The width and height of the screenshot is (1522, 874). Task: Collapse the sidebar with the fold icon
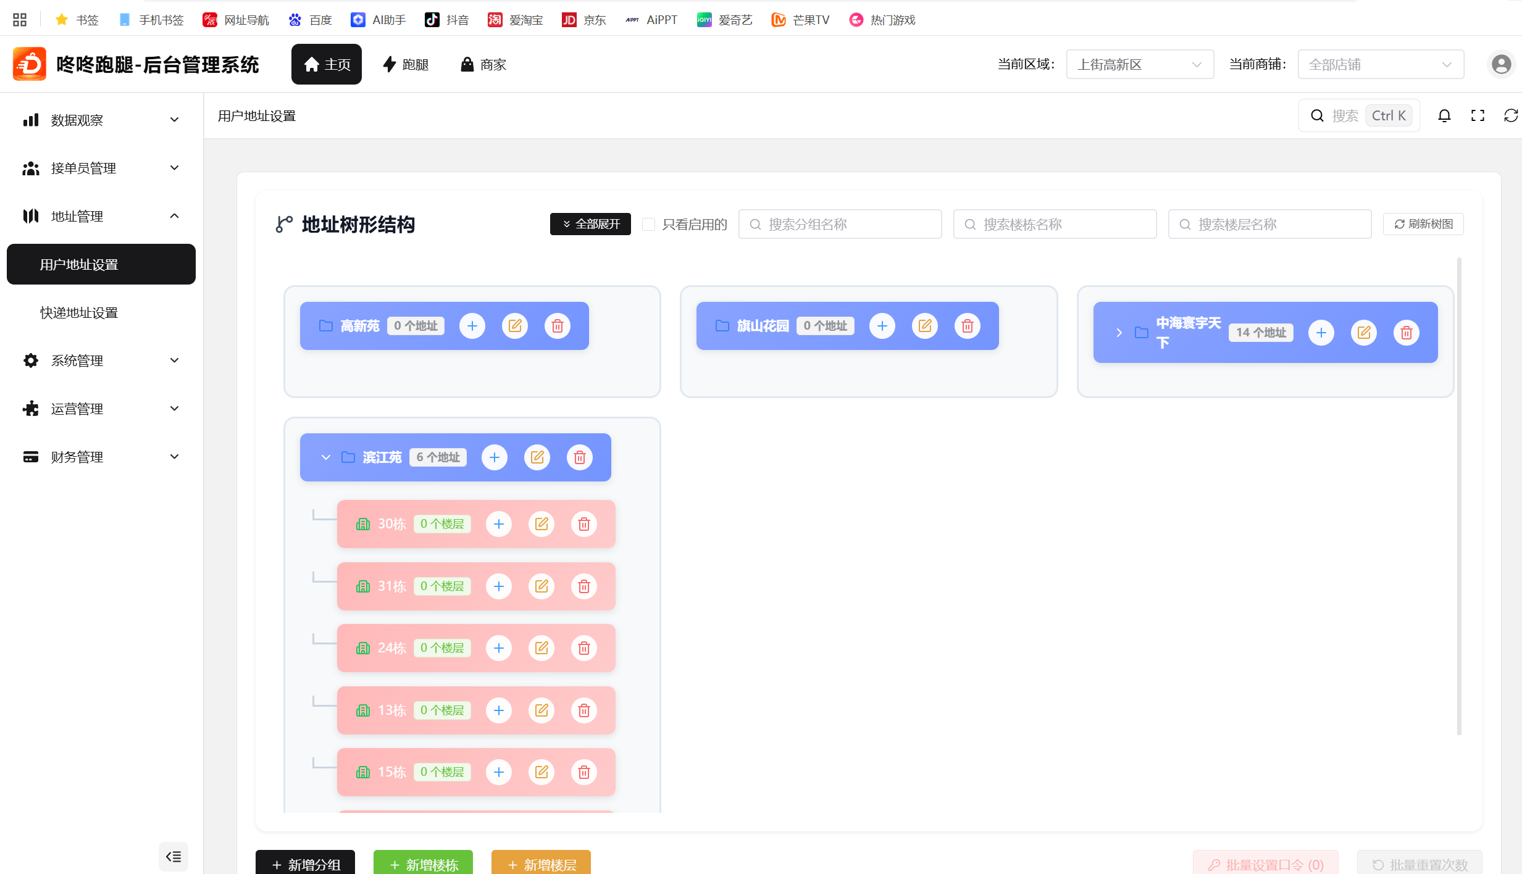point(174,857)
